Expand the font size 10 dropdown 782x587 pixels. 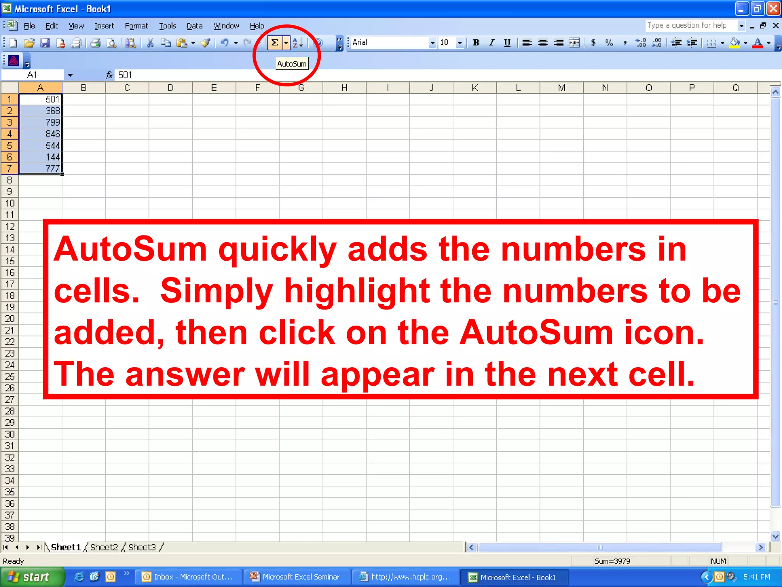(x=460, y=43)
